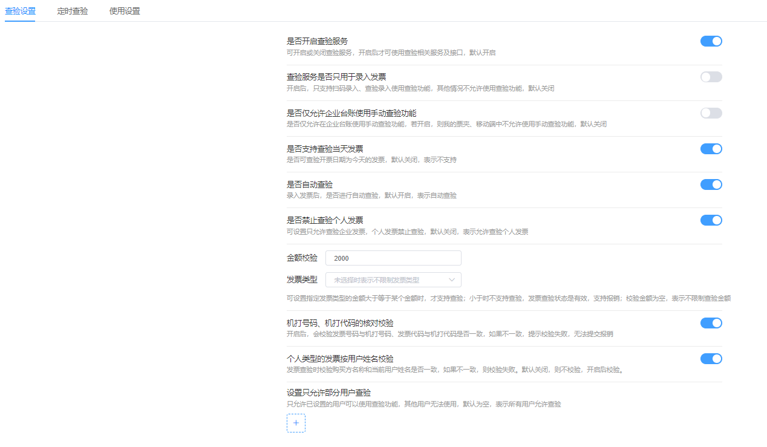Enable the 查验服务是否只用于录入发票 switch
Viewport: 767px width, 447px height.
(x=711, y=77)
